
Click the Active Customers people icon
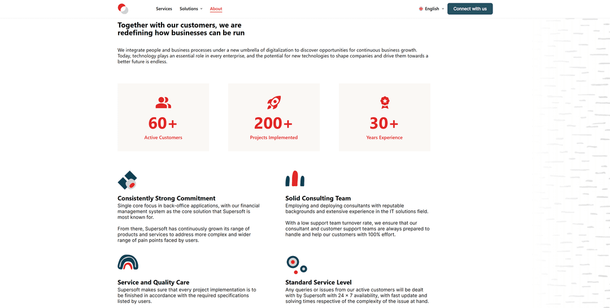point(163,103)
